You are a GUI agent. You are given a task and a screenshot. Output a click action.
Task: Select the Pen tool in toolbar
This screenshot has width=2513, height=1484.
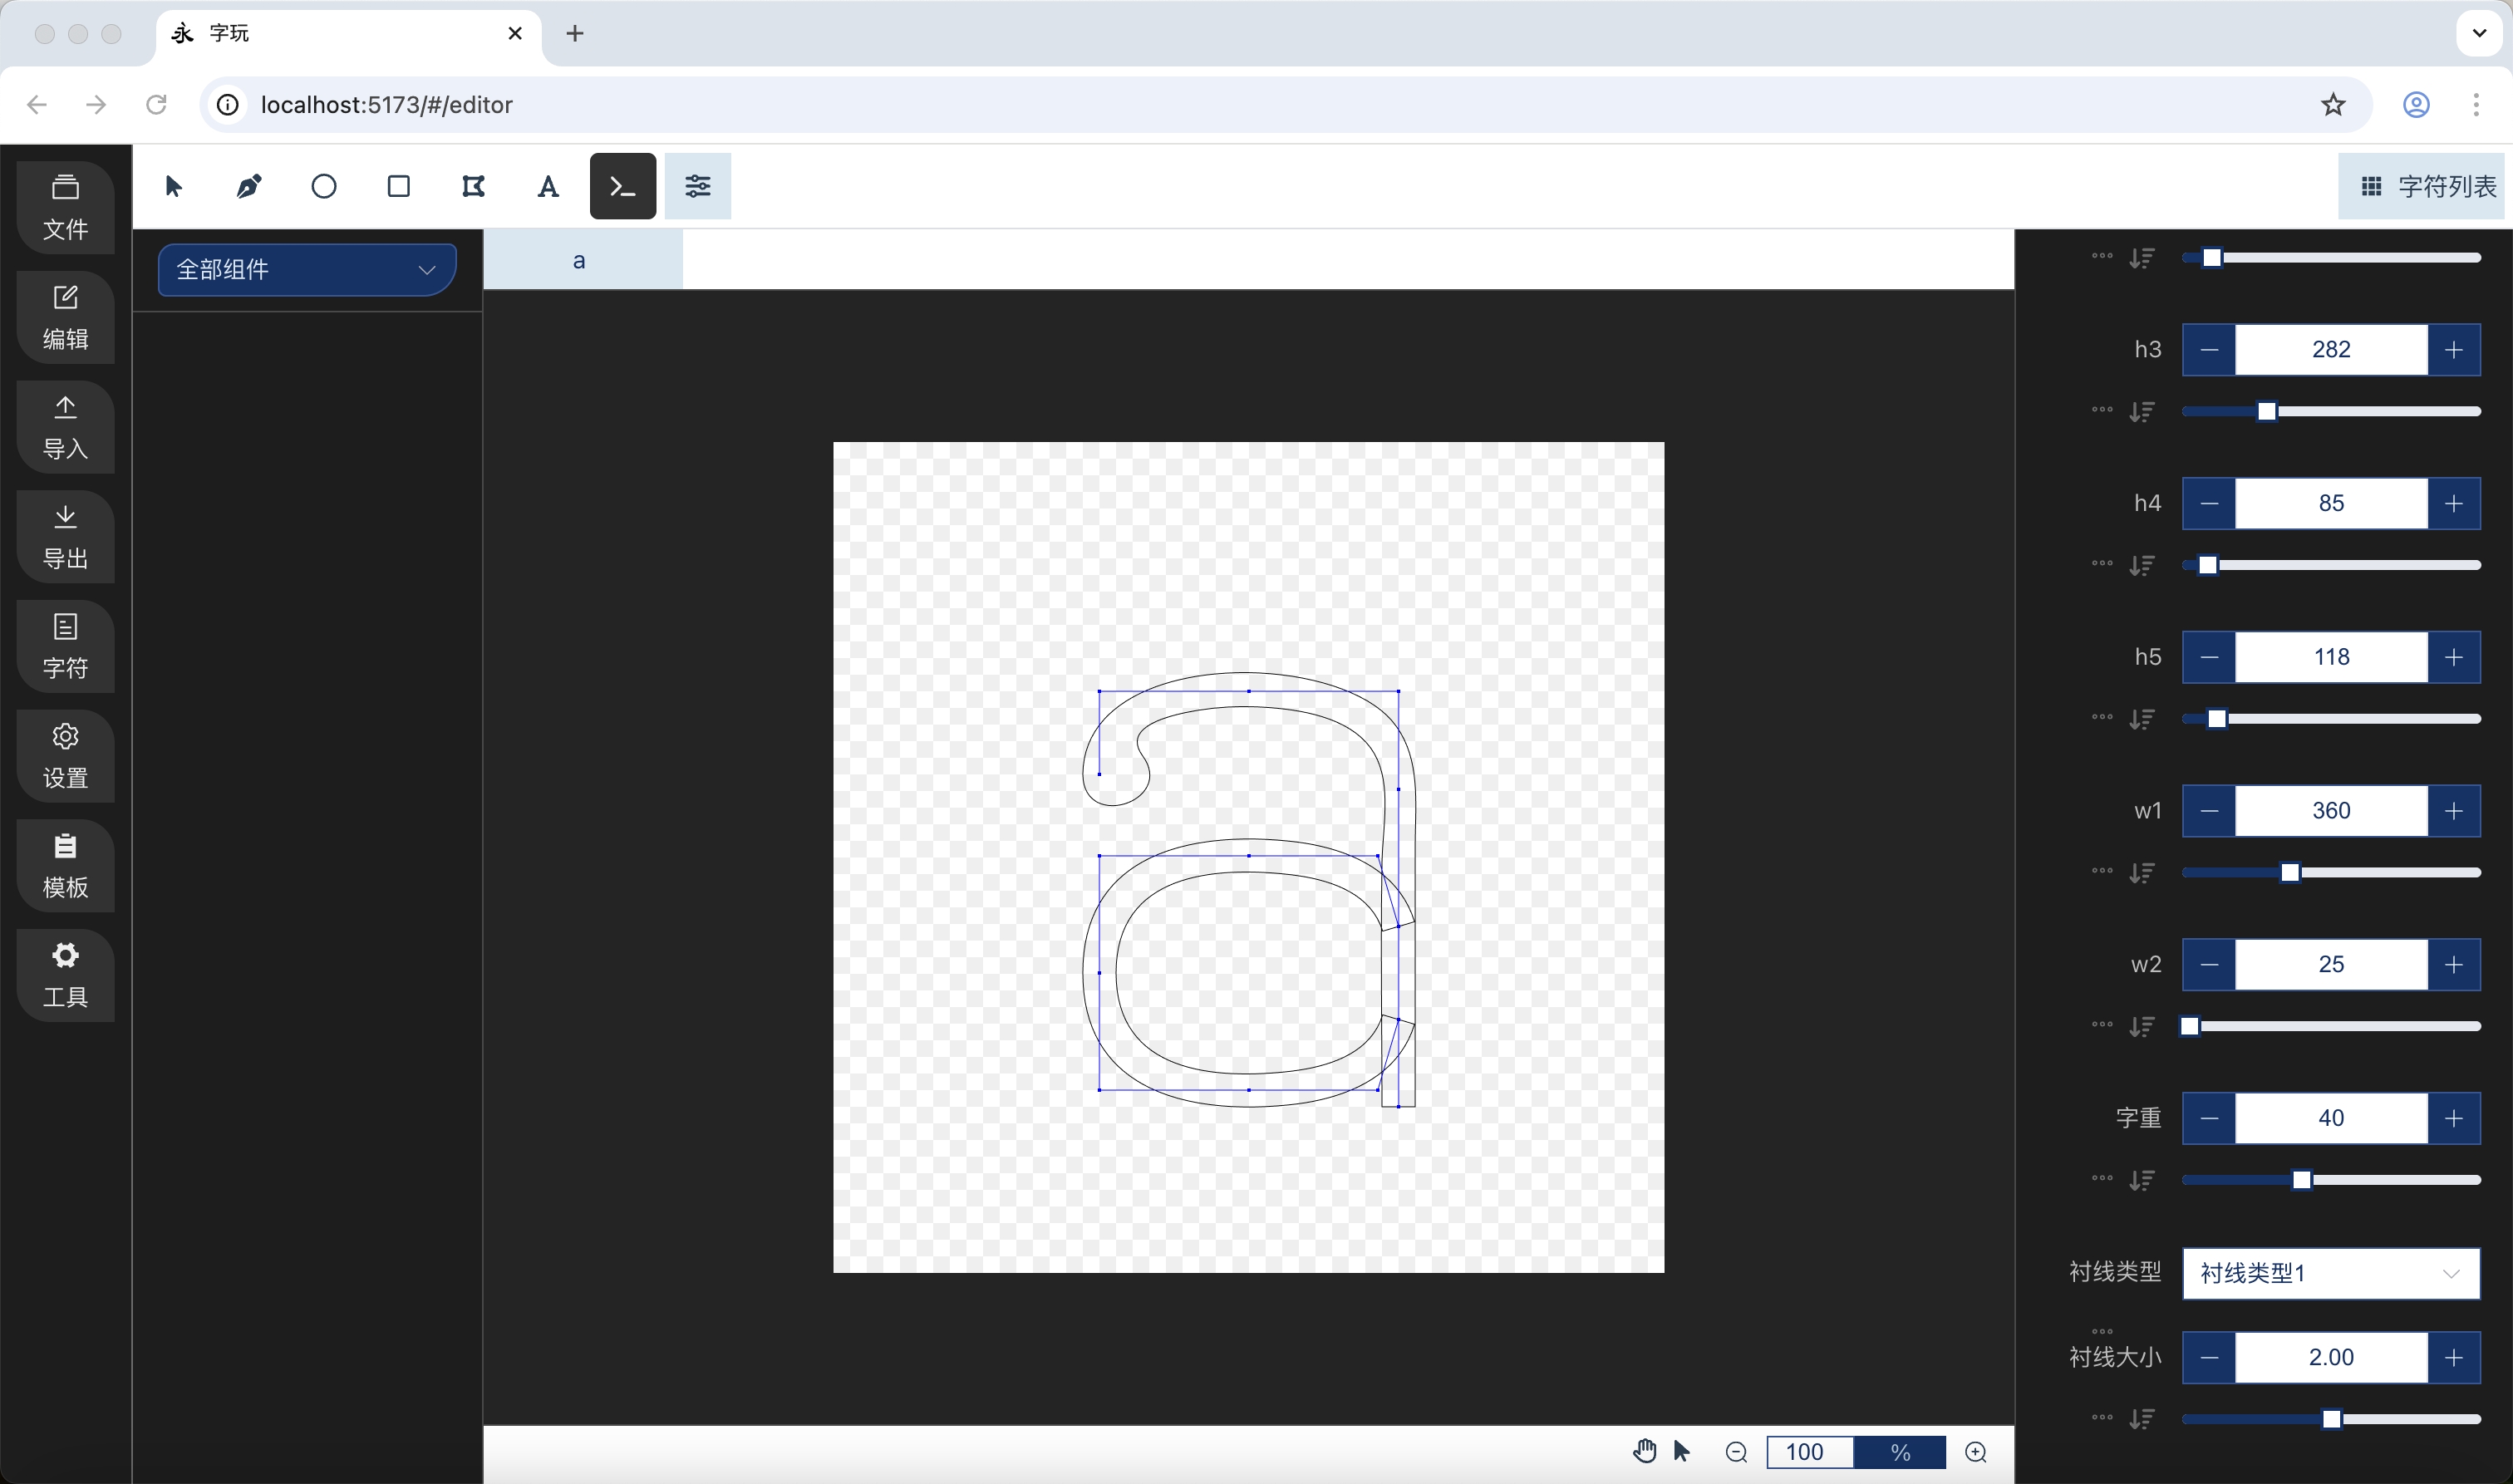[x=249, y=186]
